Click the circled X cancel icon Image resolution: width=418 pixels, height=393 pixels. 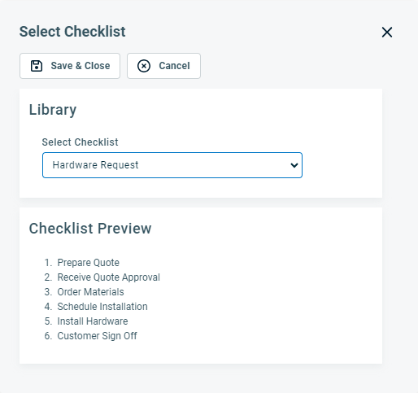pyautogui.click(x=144, y=66)
